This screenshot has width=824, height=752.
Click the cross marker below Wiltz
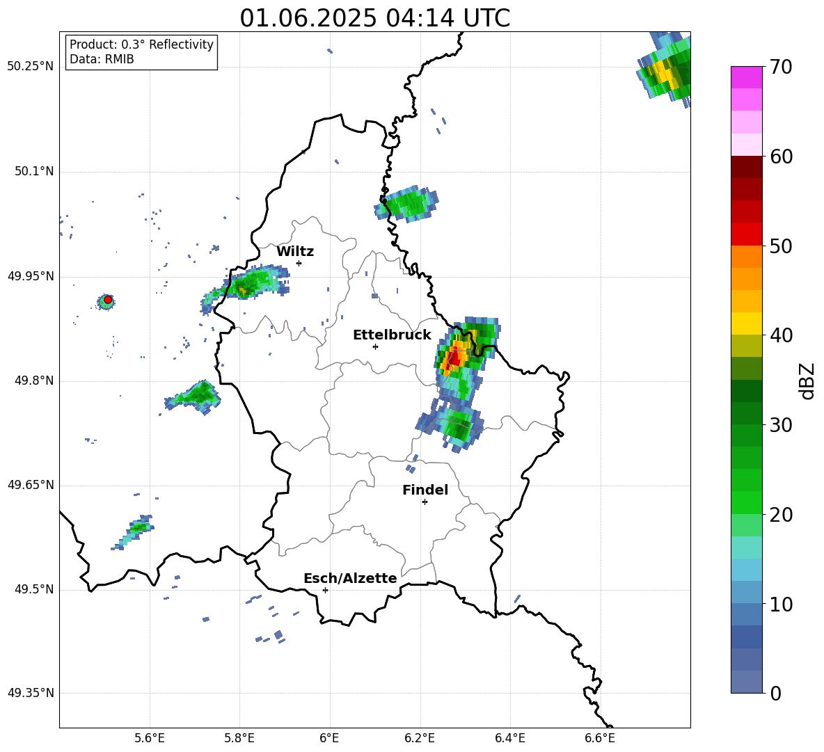point(299,263)
